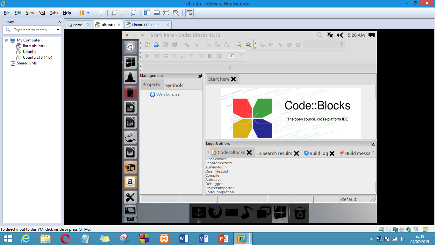435x245 pixels.
Task: Open the wide combo box below debugger toolbar
Action: (x=188, y=67)
